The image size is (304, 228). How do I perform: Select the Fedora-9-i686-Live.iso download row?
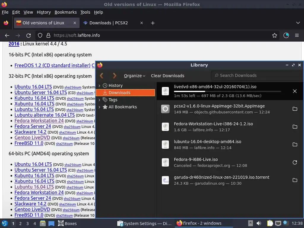tap(230, 162)
